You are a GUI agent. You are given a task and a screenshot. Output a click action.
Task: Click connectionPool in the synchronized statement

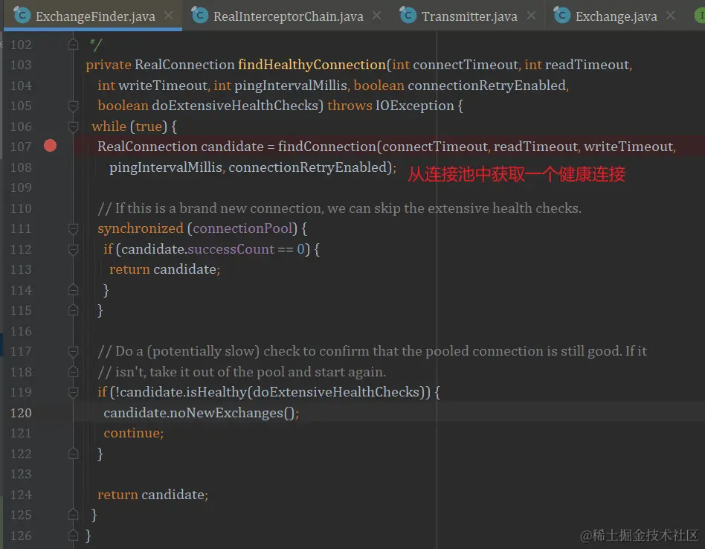coord(242,228)
